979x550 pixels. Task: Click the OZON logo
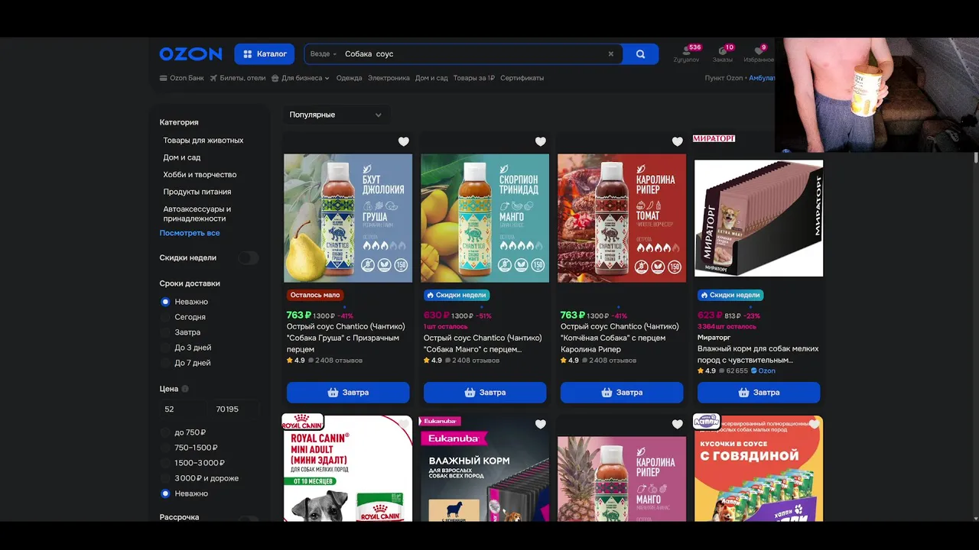[190, 54]
